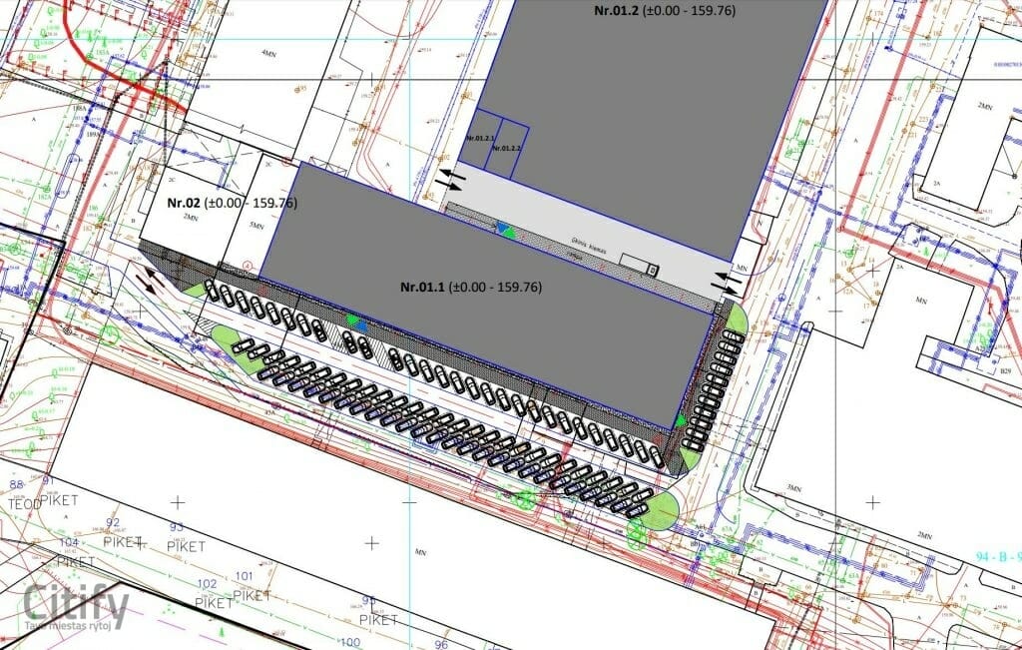The image size is (1022, 650).
Task: Select the triangle entrance marker on Nr.01.1 south facade
Action: point(355,322)
